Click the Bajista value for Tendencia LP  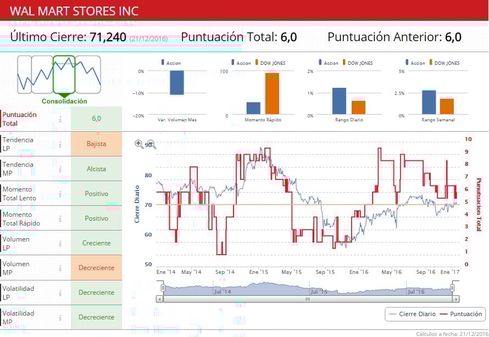point(96,144)
